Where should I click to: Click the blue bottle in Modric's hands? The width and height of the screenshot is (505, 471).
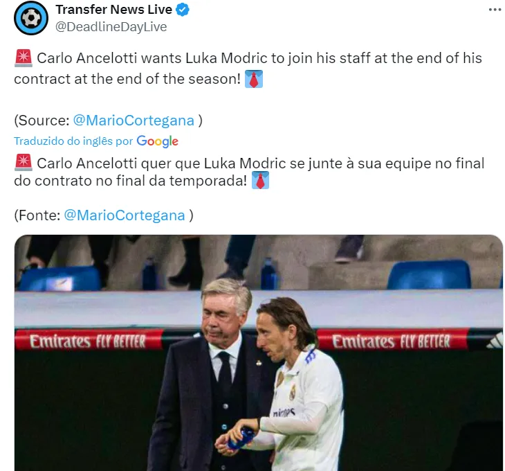(241, 438)
